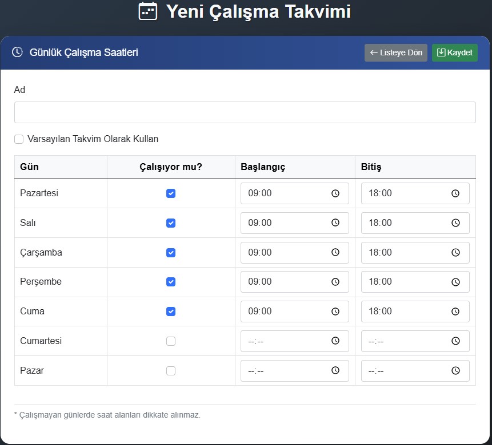Enable 'Varsayılan Takvim Olarak Kullan'
The width and height of the screenshot is (492, 445).
(x=19, y=139)
